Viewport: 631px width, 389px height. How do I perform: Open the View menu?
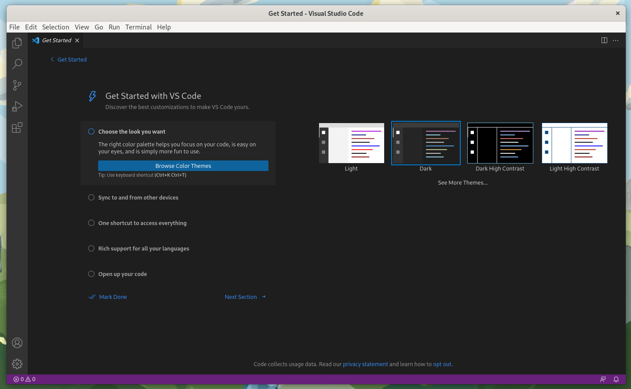coord(82,27)
